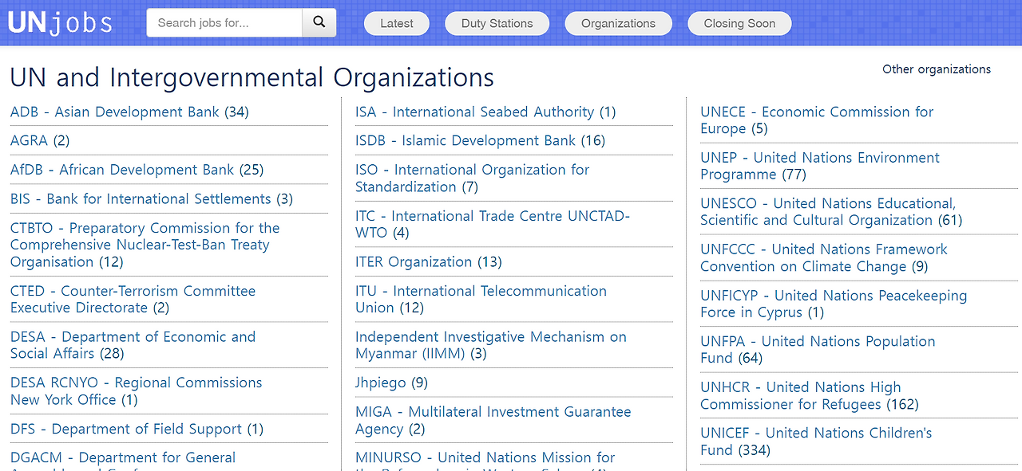The height and width of the screenshot is (471, 1022).
Task: Open the Other organizations link
Action: point(936,69)
